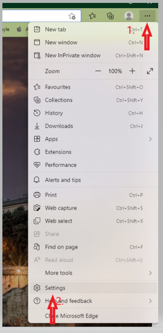Expand the Help and feedback submenu
Screen dimensions: 163x333
(x=93, y=301)
